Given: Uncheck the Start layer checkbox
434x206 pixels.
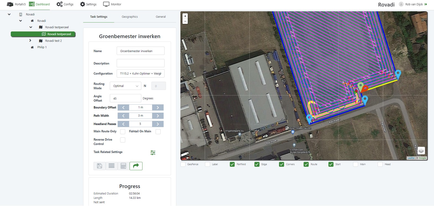Looking at the screenshot, I should coord(331,164).
